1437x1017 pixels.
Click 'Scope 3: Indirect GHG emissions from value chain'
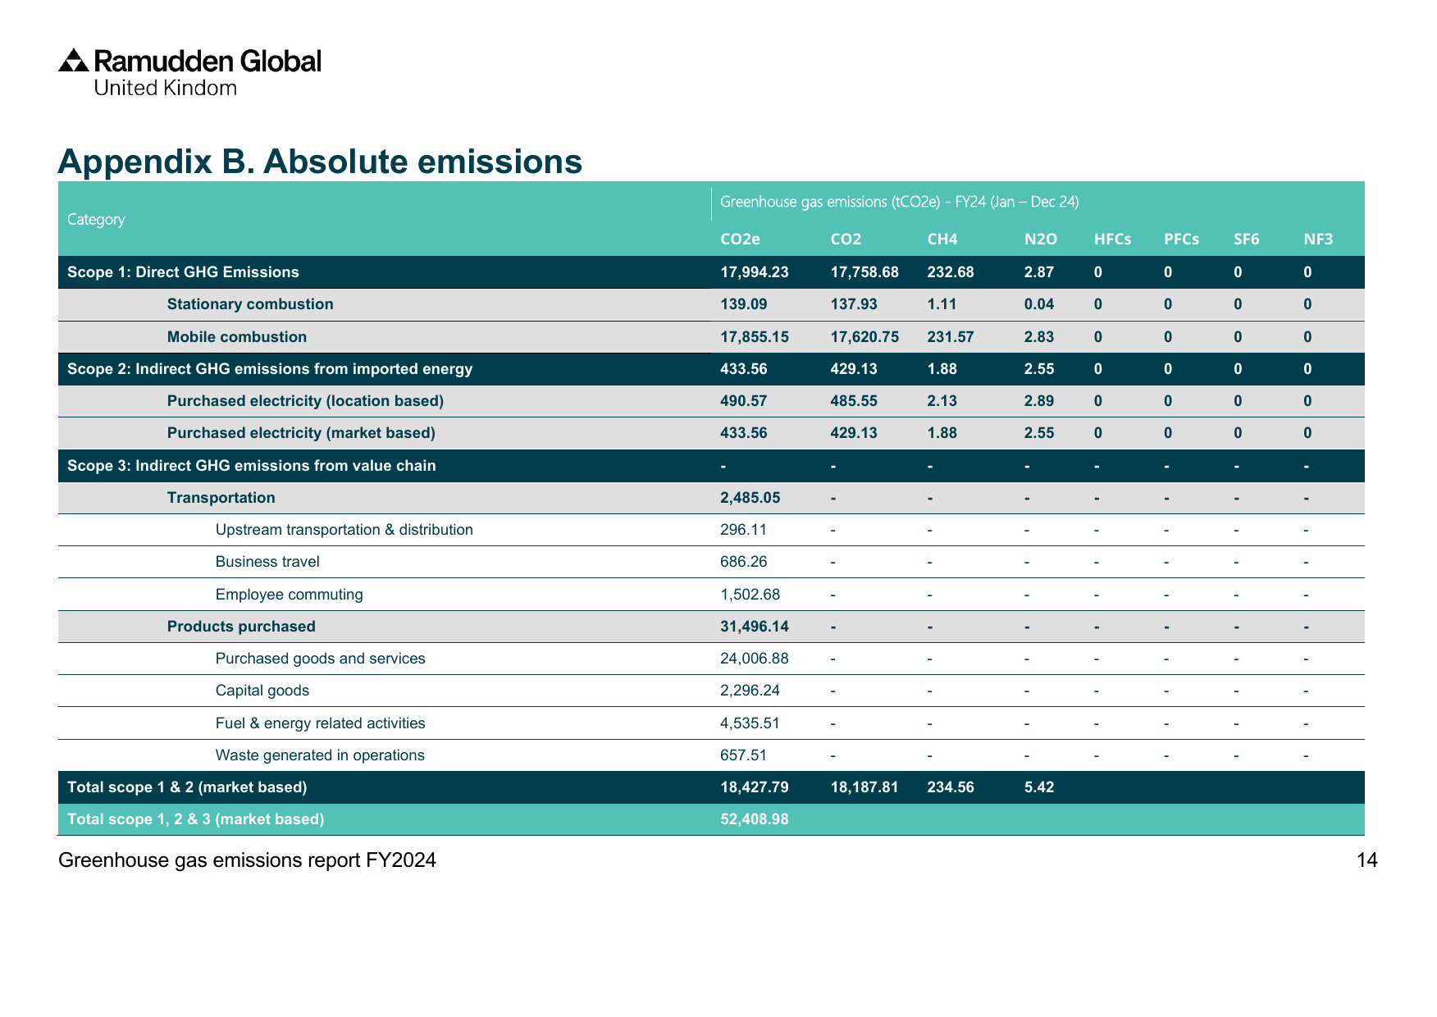point(252,466)
